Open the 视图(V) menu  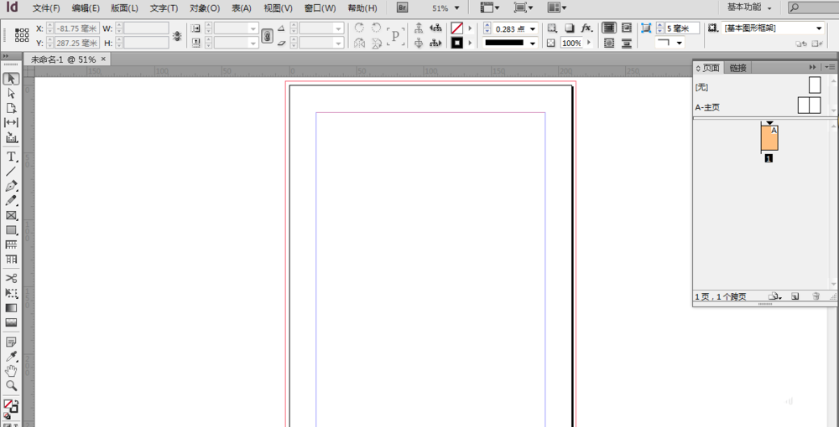(x=279, y=8)
